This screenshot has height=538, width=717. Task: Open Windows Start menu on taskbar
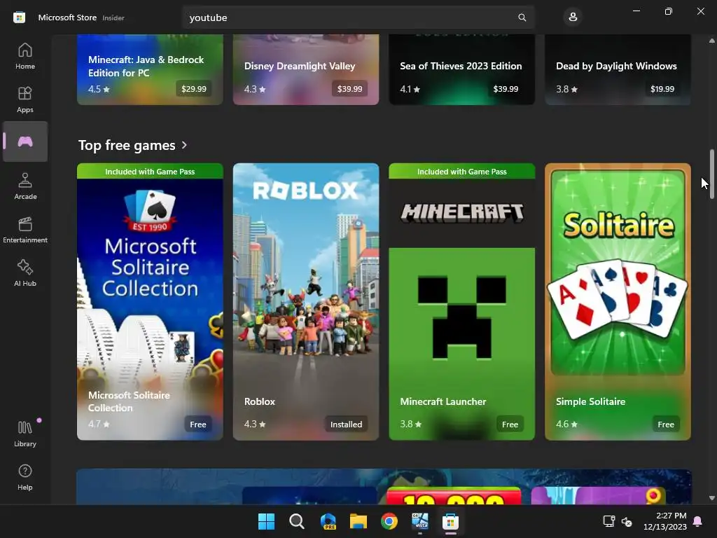click(266, 521)
